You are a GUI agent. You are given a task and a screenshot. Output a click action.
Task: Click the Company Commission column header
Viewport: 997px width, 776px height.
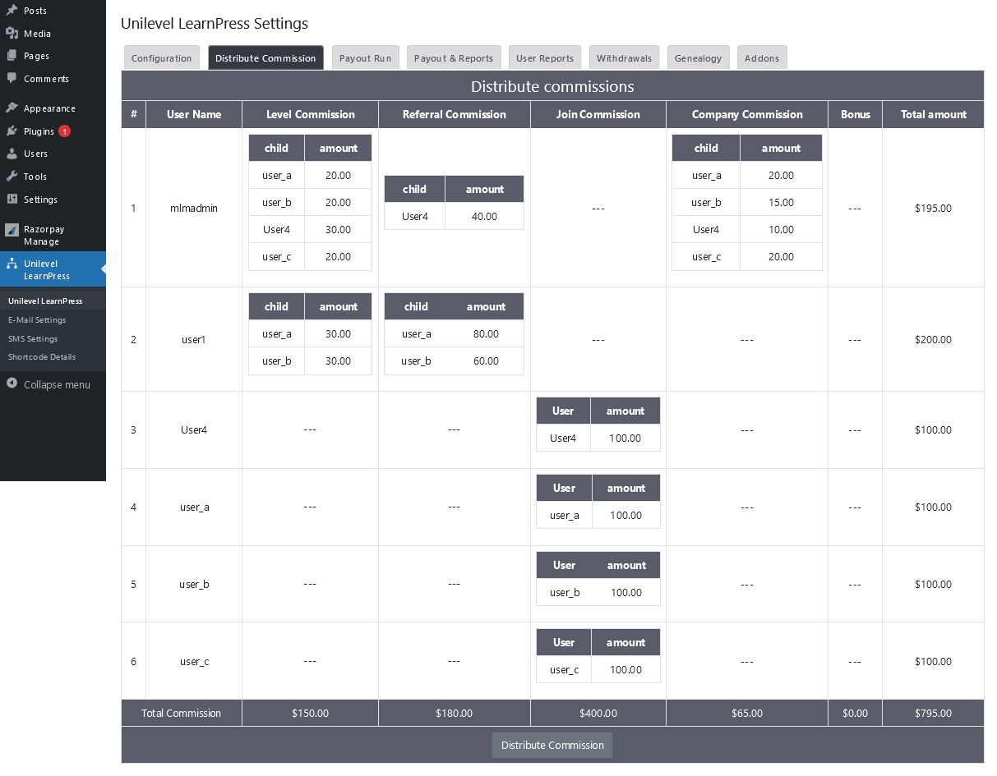pyautogui.click(x=747, y=114)
